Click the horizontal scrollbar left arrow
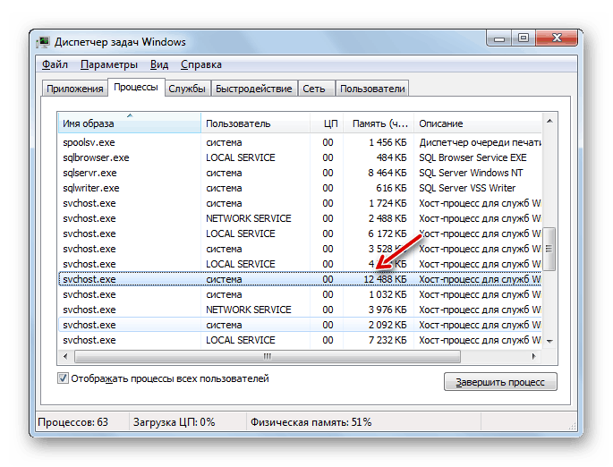The image size is (613, 467). [65, 356]
